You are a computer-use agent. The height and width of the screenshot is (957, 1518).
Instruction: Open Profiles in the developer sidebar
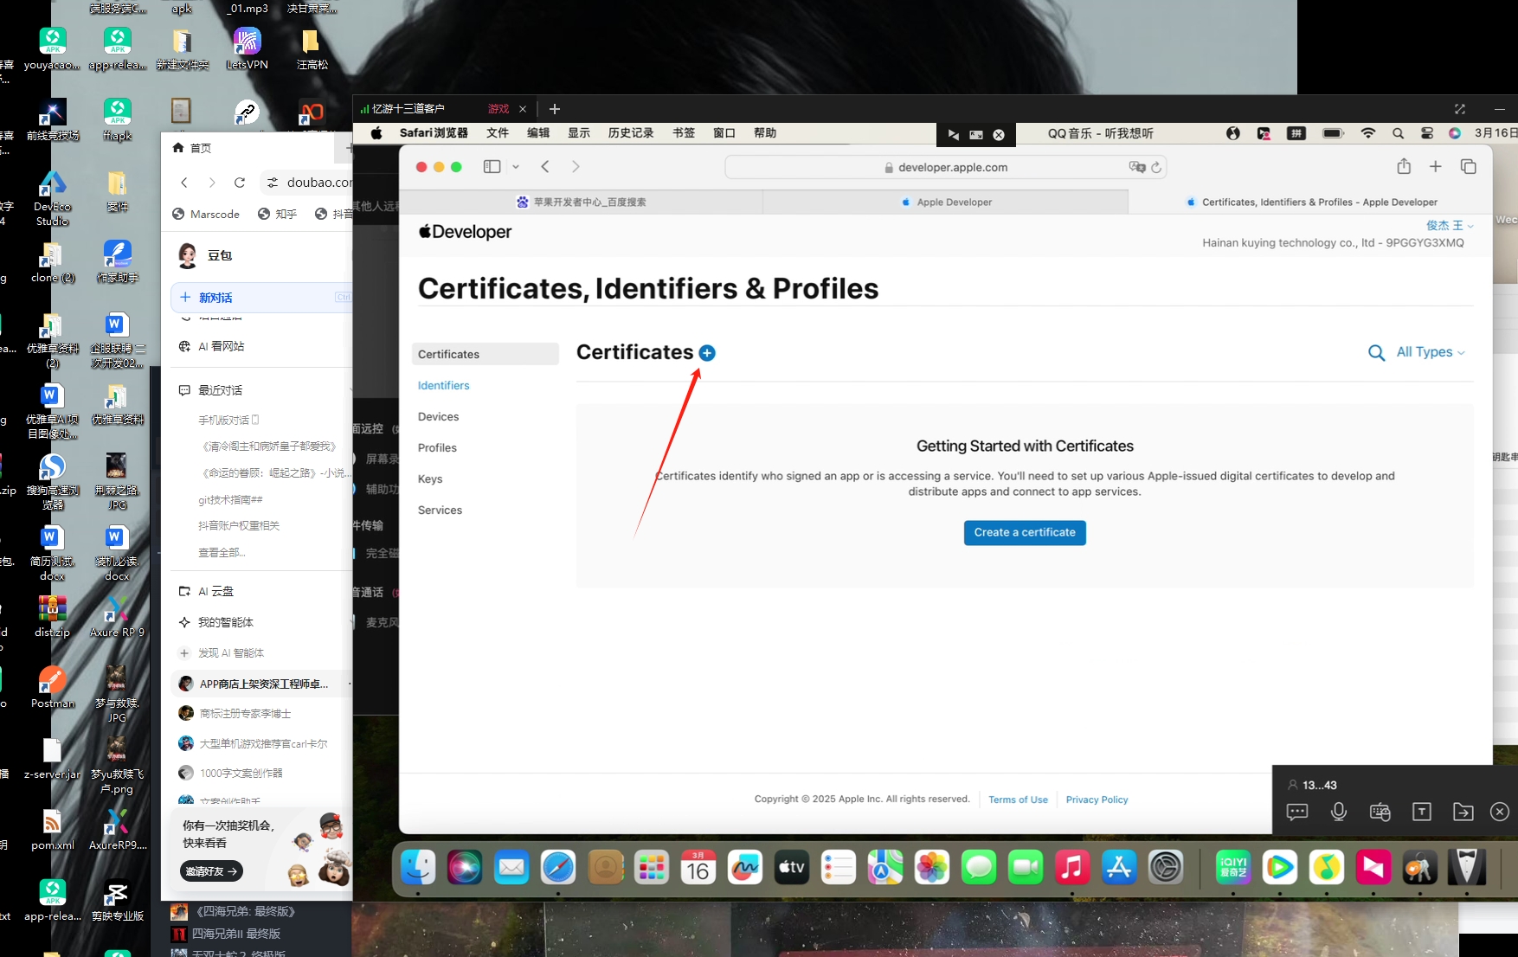(437, 447)
